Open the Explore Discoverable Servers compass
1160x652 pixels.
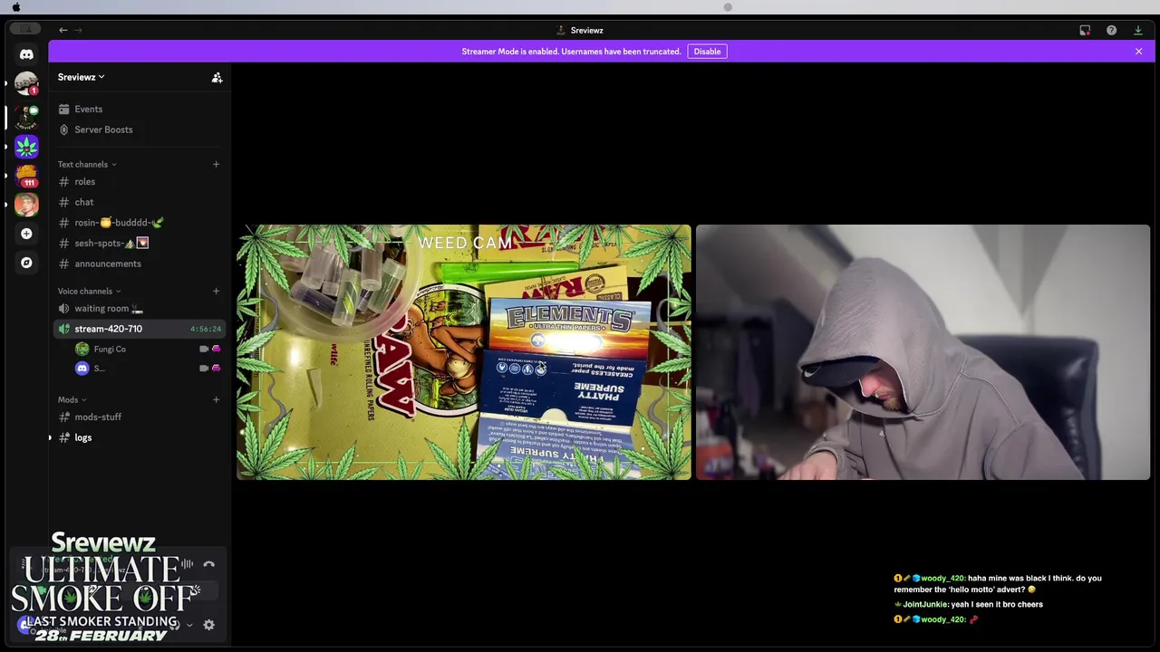point(26,263)
